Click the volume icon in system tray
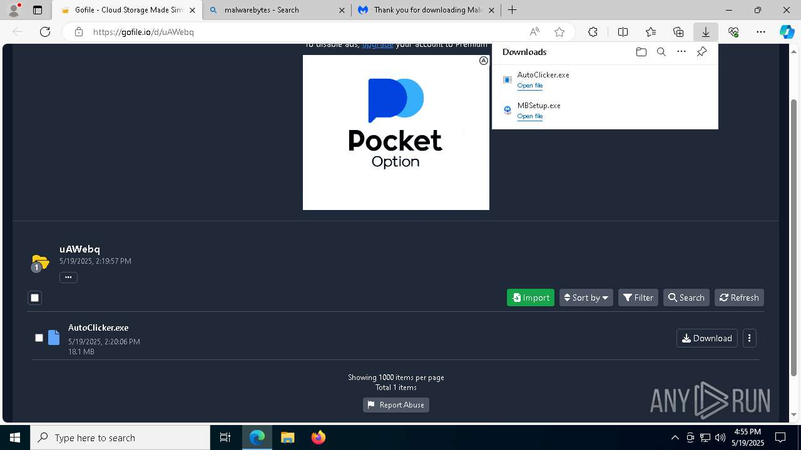Image resolution: width=801 pixels, height=450 pixels. tap(720, 437)
